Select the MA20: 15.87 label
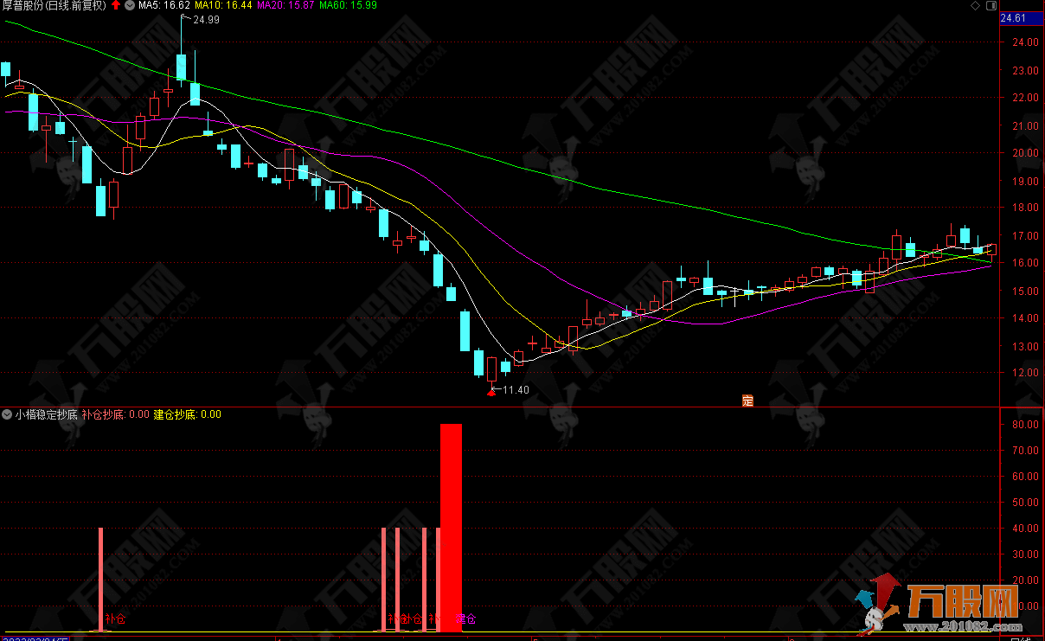 click(285, 6)
